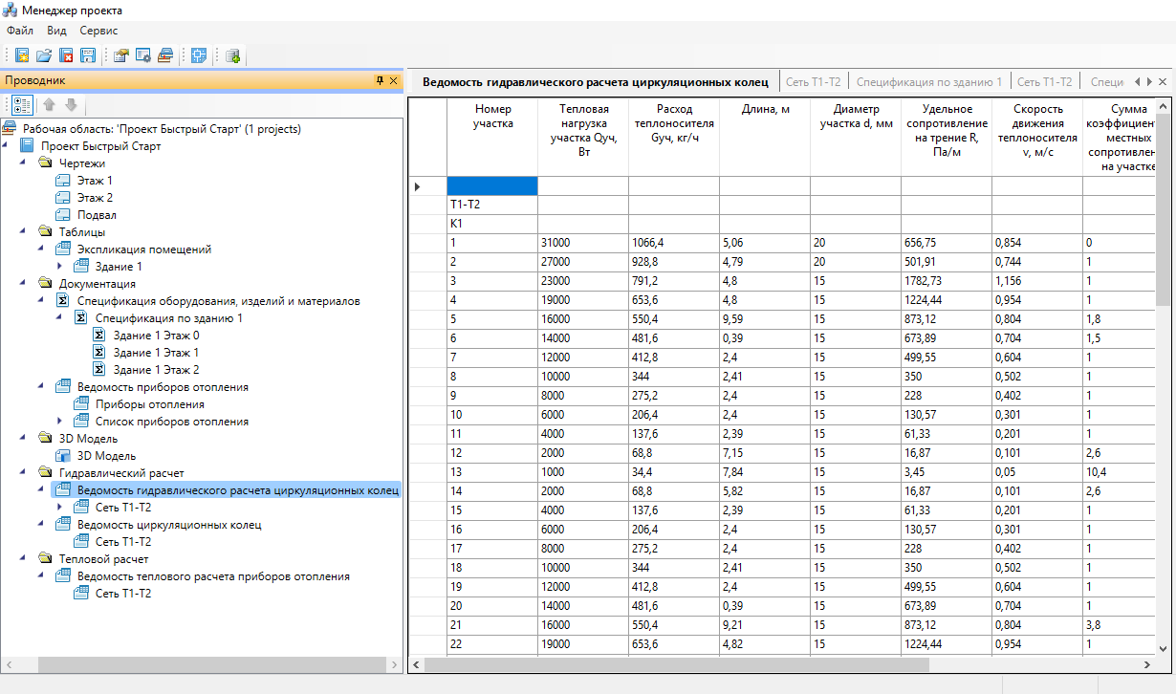The image size is (1176, 694).
Task: Click the Скорость движения теплоносителя column header
Action: 1037,137
